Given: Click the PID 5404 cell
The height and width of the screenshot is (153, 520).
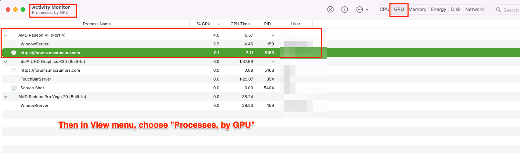Looking at the screenshot, I should click(269, 88).
